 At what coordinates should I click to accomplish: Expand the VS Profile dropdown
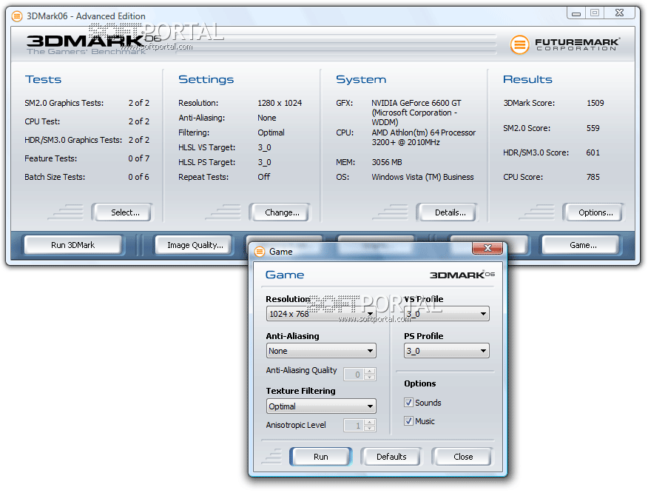pyautogui.click(x=446, y=314)
